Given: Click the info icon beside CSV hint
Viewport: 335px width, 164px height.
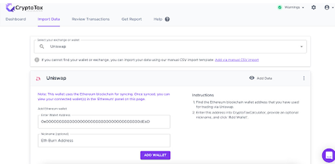Looking at the screenshot, I should coord(37,60).
